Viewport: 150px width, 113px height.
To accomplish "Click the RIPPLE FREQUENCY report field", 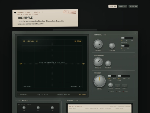I will (x=107, y=110).
